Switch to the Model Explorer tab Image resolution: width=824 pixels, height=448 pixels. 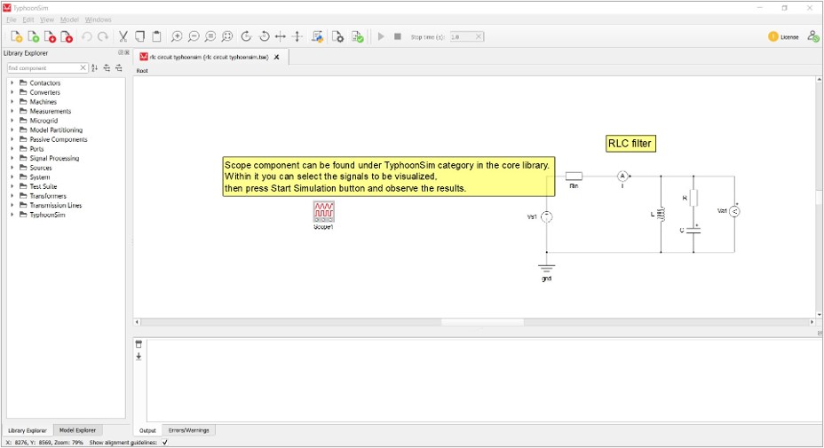pyautogui.click(x=77, y=430)
